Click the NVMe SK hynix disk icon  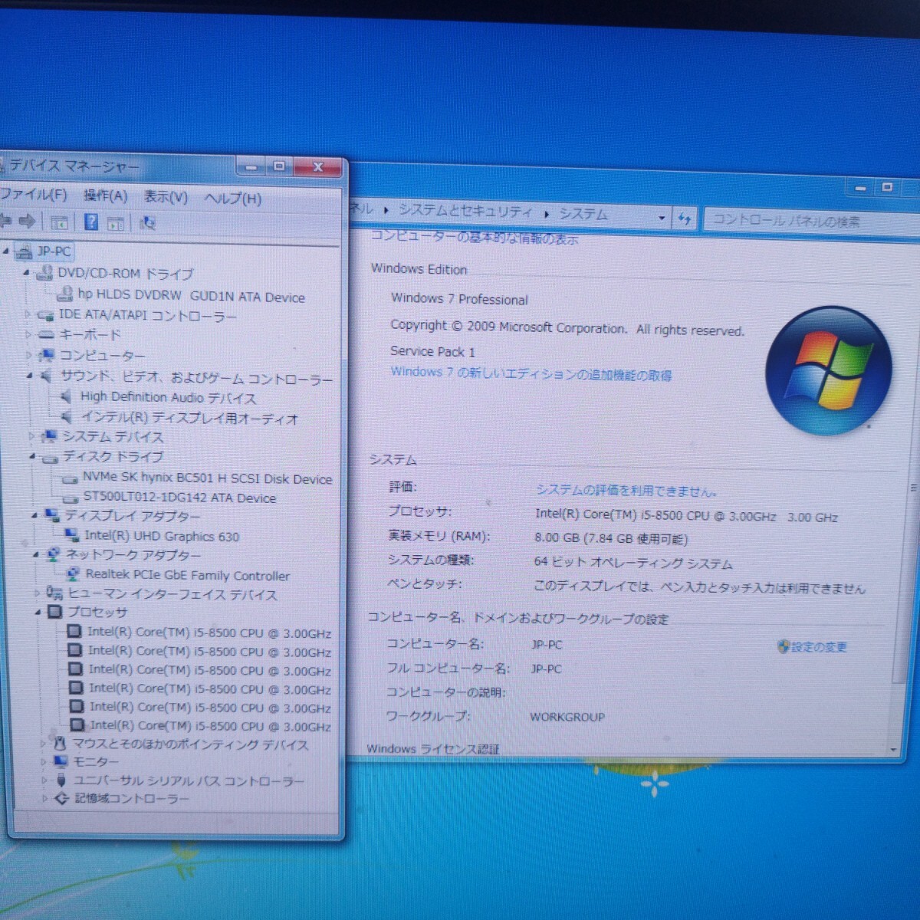(x=71, y=478)
